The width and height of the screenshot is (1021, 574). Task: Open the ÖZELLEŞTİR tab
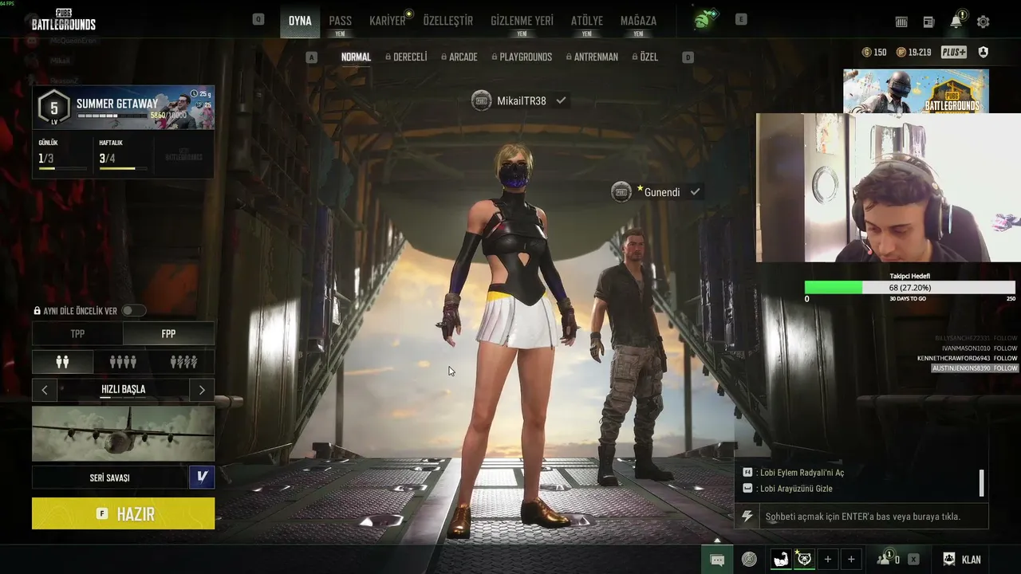pos(448,21)
